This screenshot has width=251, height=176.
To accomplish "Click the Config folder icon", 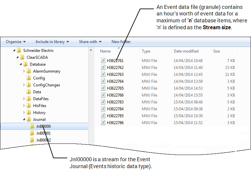I will 29,78.
